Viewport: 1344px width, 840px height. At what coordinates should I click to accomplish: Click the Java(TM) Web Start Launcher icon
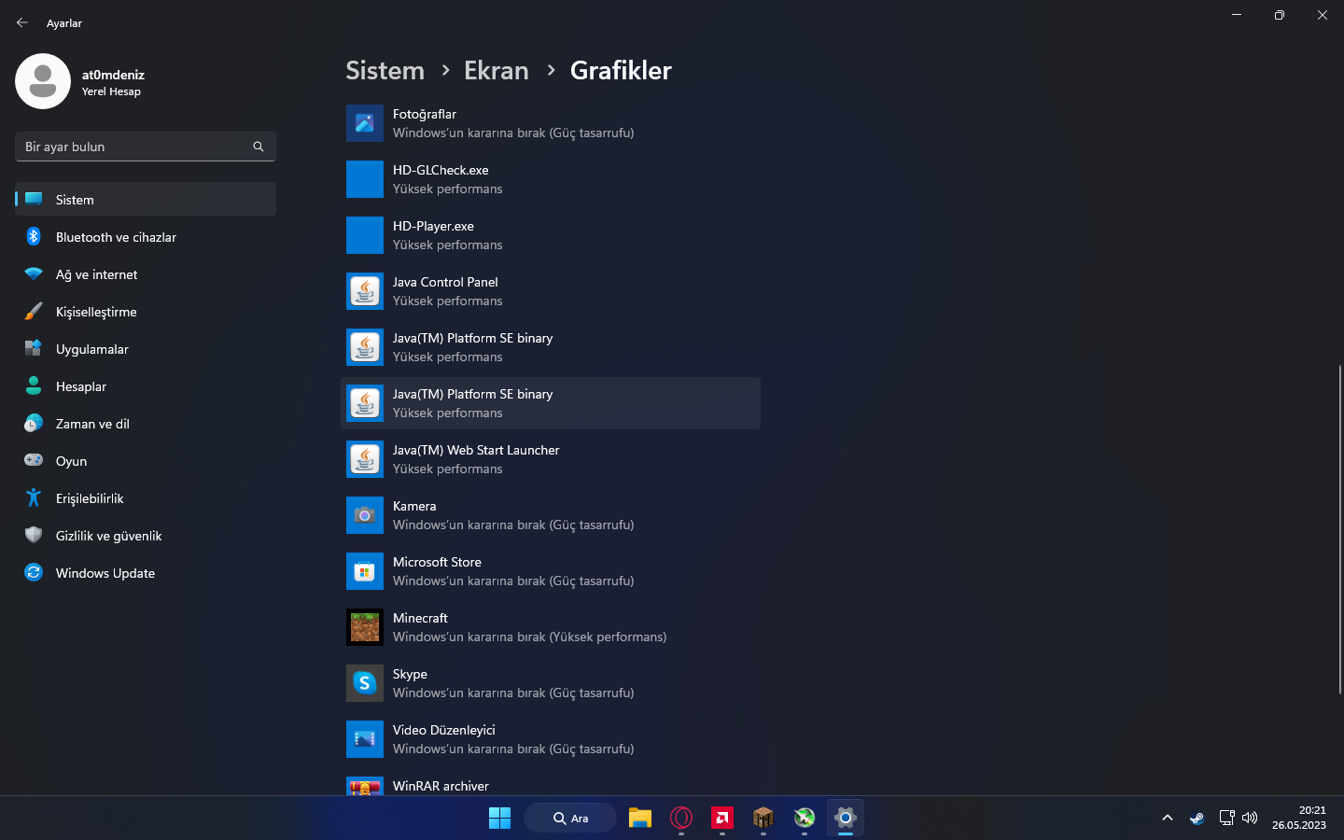365,459
